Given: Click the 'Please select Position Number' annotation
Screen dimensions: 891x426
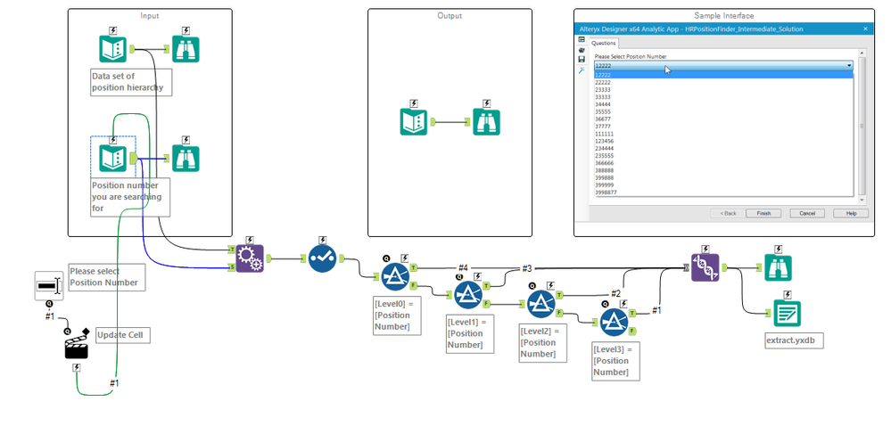Looking at the screenshot, I should pos(107,277).
